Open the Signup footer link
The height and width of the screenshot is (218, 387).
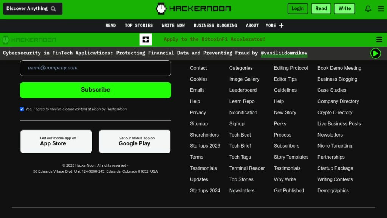[237, 124]
